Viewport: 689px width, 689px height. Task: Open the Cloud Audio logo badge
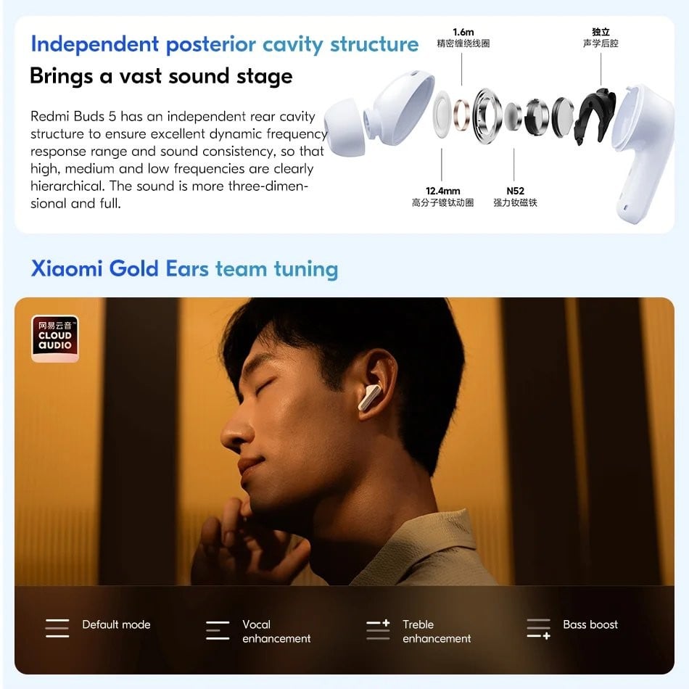click(55, 339)
